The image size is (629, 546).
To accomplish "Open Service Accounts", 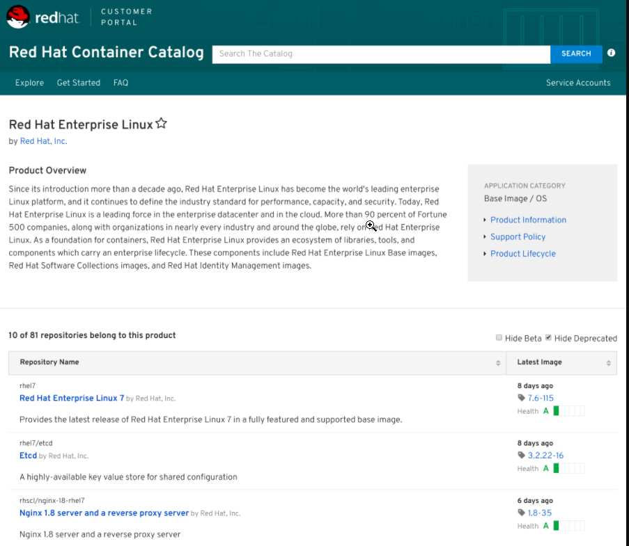I will tap(578, 83).
